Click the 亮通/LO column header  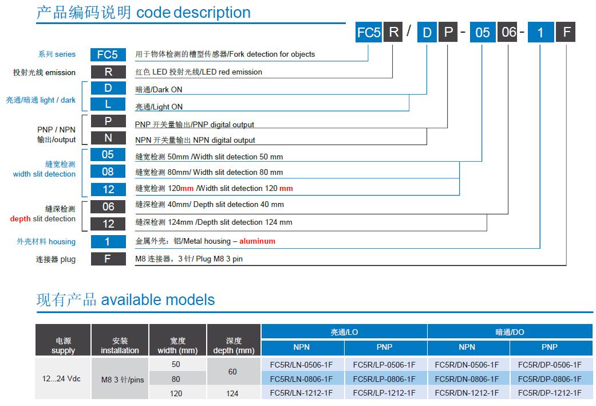[x=344, y=332]
